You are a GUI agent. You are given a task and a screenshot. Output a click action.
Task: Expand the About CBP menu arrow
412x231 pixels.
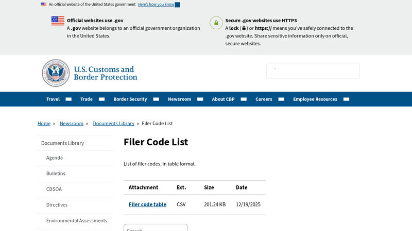pos(244,99)
